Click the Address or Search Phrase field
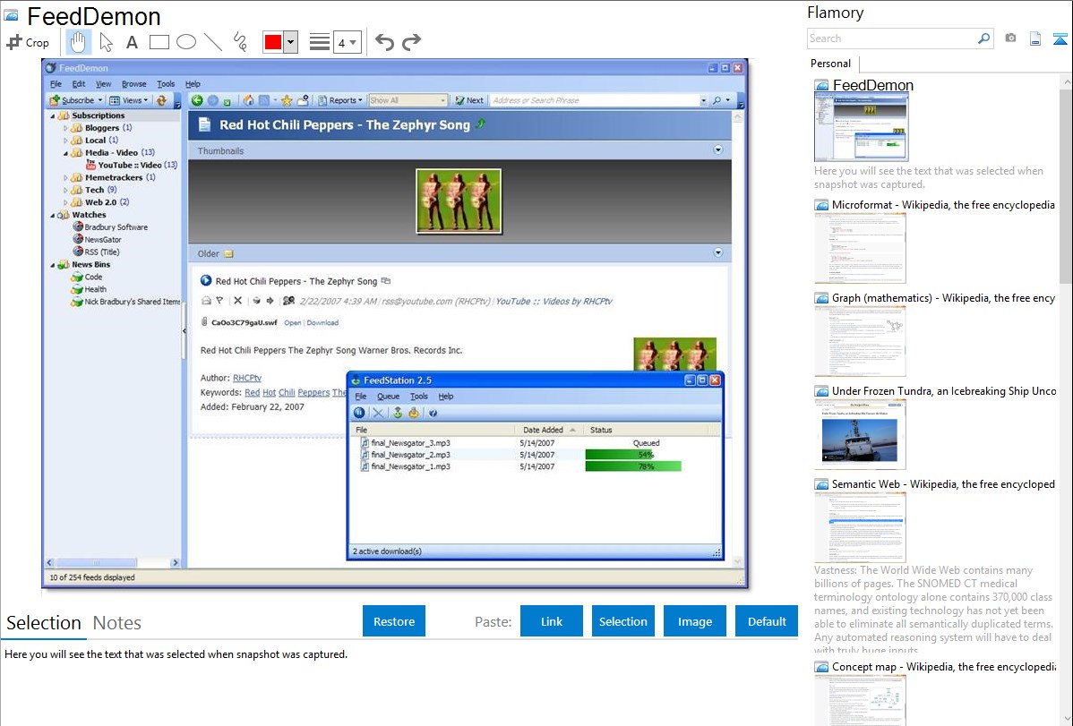 pyautogui.click(x=599, y=100)
